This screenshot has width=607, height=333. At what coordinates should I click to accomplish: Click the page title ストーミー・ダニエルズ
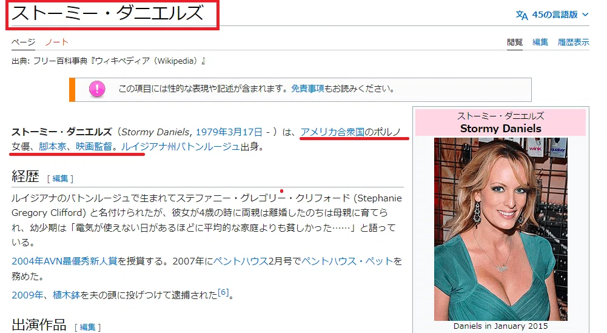pyautogui.click(x=107, y=13)
